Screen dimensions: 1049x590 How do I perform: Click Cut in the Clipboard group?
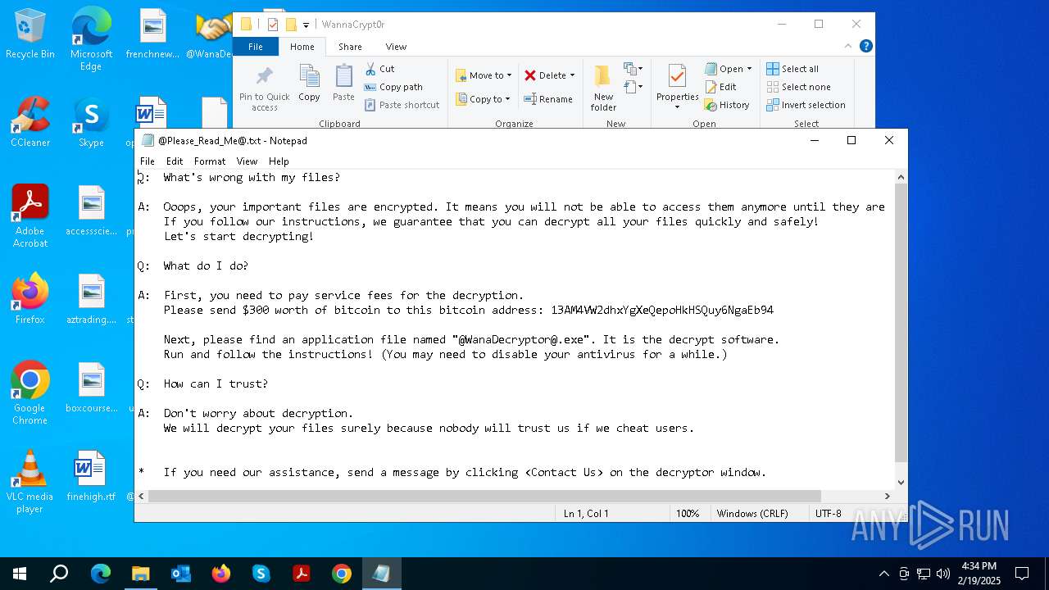tap(379, 69)
